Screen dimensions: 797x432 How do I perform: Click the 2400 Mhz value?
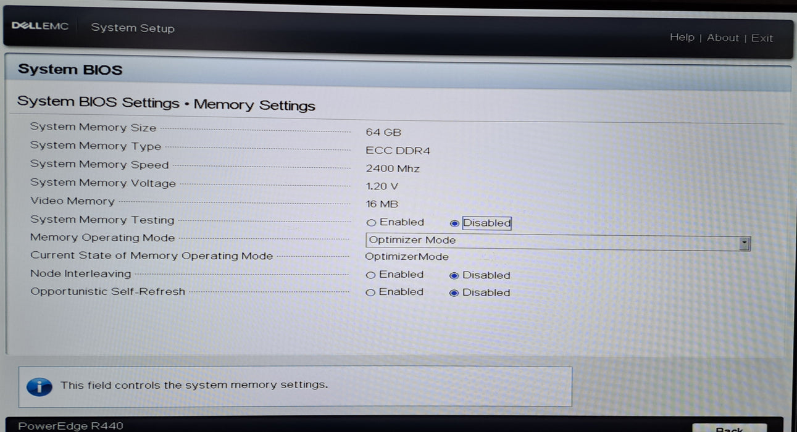point(393,168)
